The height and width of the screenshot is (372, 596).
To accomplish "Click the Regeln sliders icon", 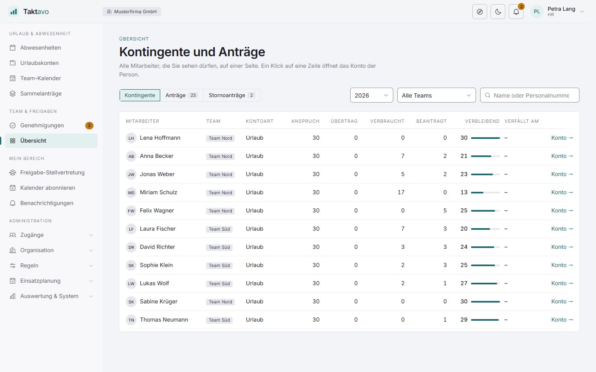I will point(13,265).
